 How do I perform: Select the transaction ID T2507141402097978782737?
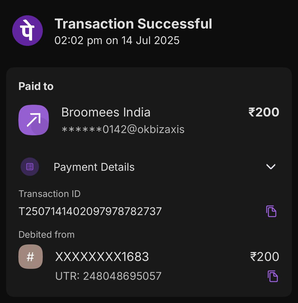tap(90, 211)
